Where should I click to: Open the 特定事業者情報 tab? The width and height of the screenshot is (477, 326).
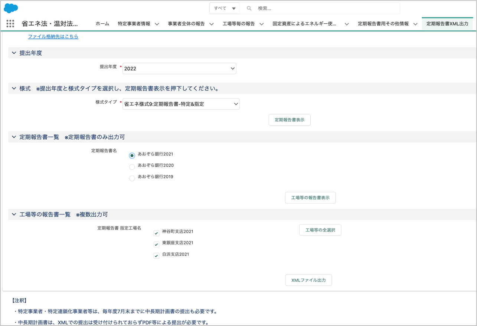coord(134,24)
